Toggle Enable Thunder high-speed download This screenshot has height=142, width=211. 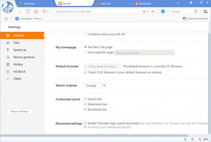point(85,123)
